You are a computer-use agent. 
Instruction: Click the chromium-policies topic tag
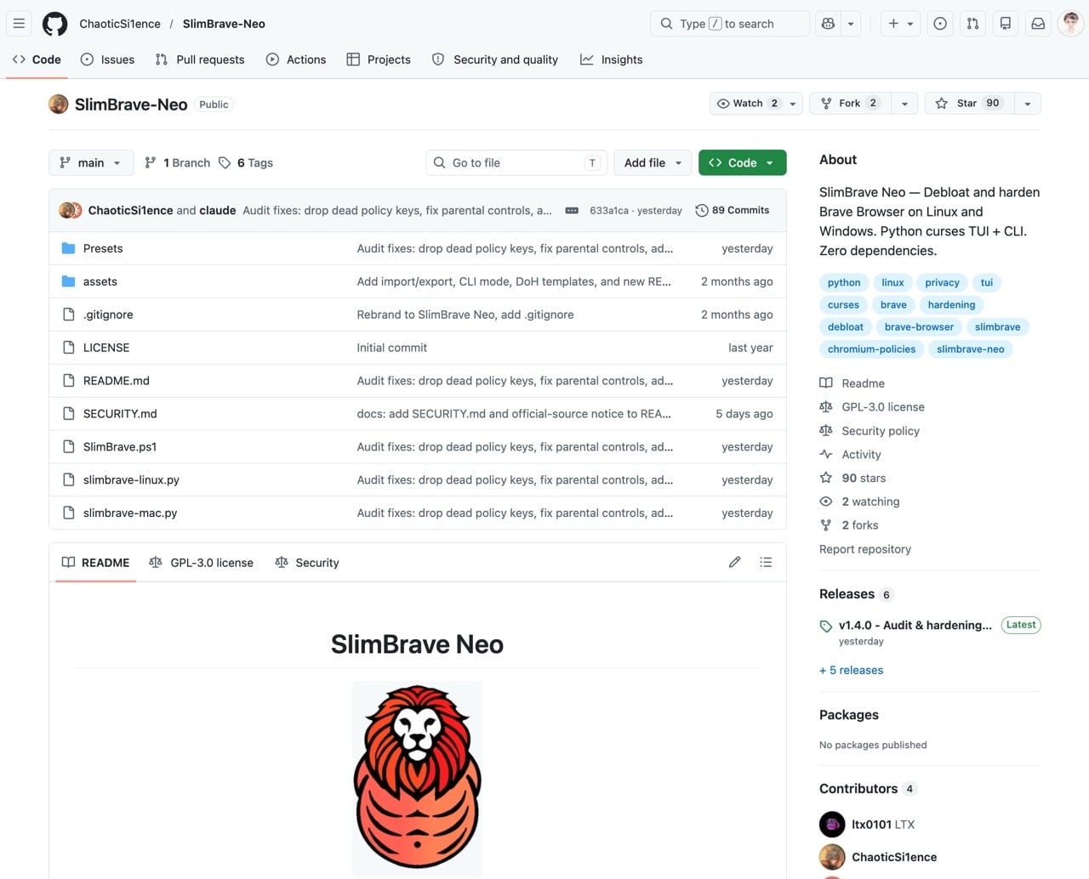tap(871, 349)
